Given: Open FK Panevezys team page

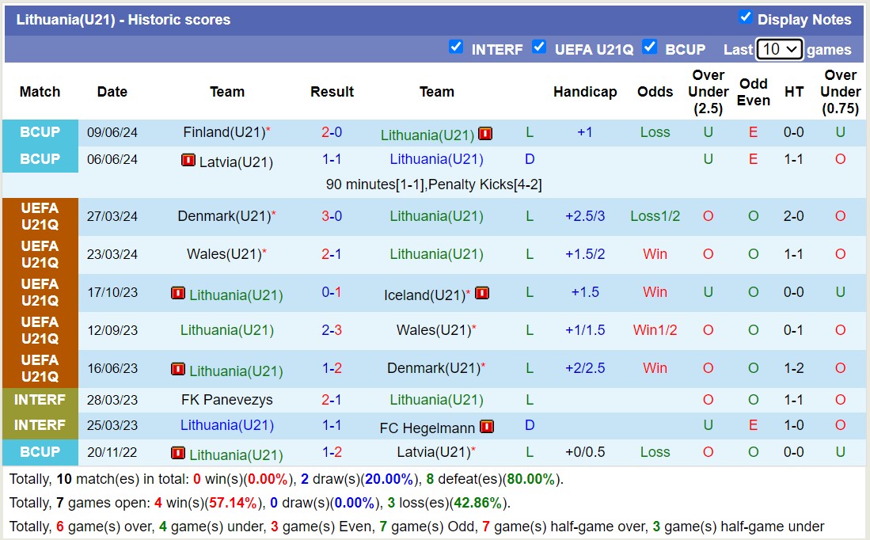Looking at the screenshot, I should tap(226, 400).
